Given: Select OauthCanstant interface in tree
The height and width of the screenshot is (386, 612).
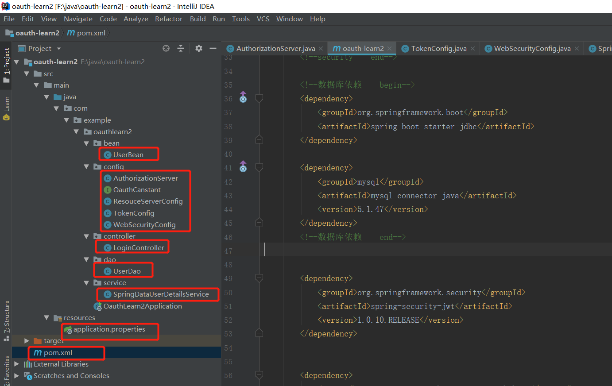Looking at the screenshot, I should (x=137, y=189).
